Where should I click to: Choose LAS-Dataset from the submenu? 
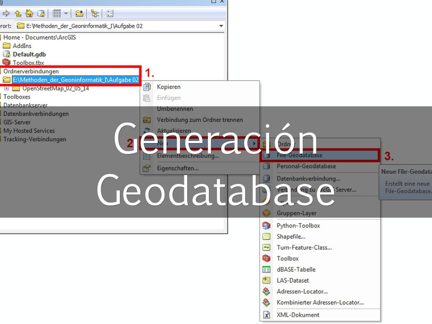293,281
